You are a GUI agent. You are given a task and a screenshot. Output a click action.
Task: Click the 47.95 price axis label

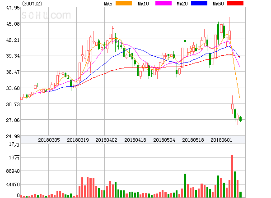[x=13, y=8]
